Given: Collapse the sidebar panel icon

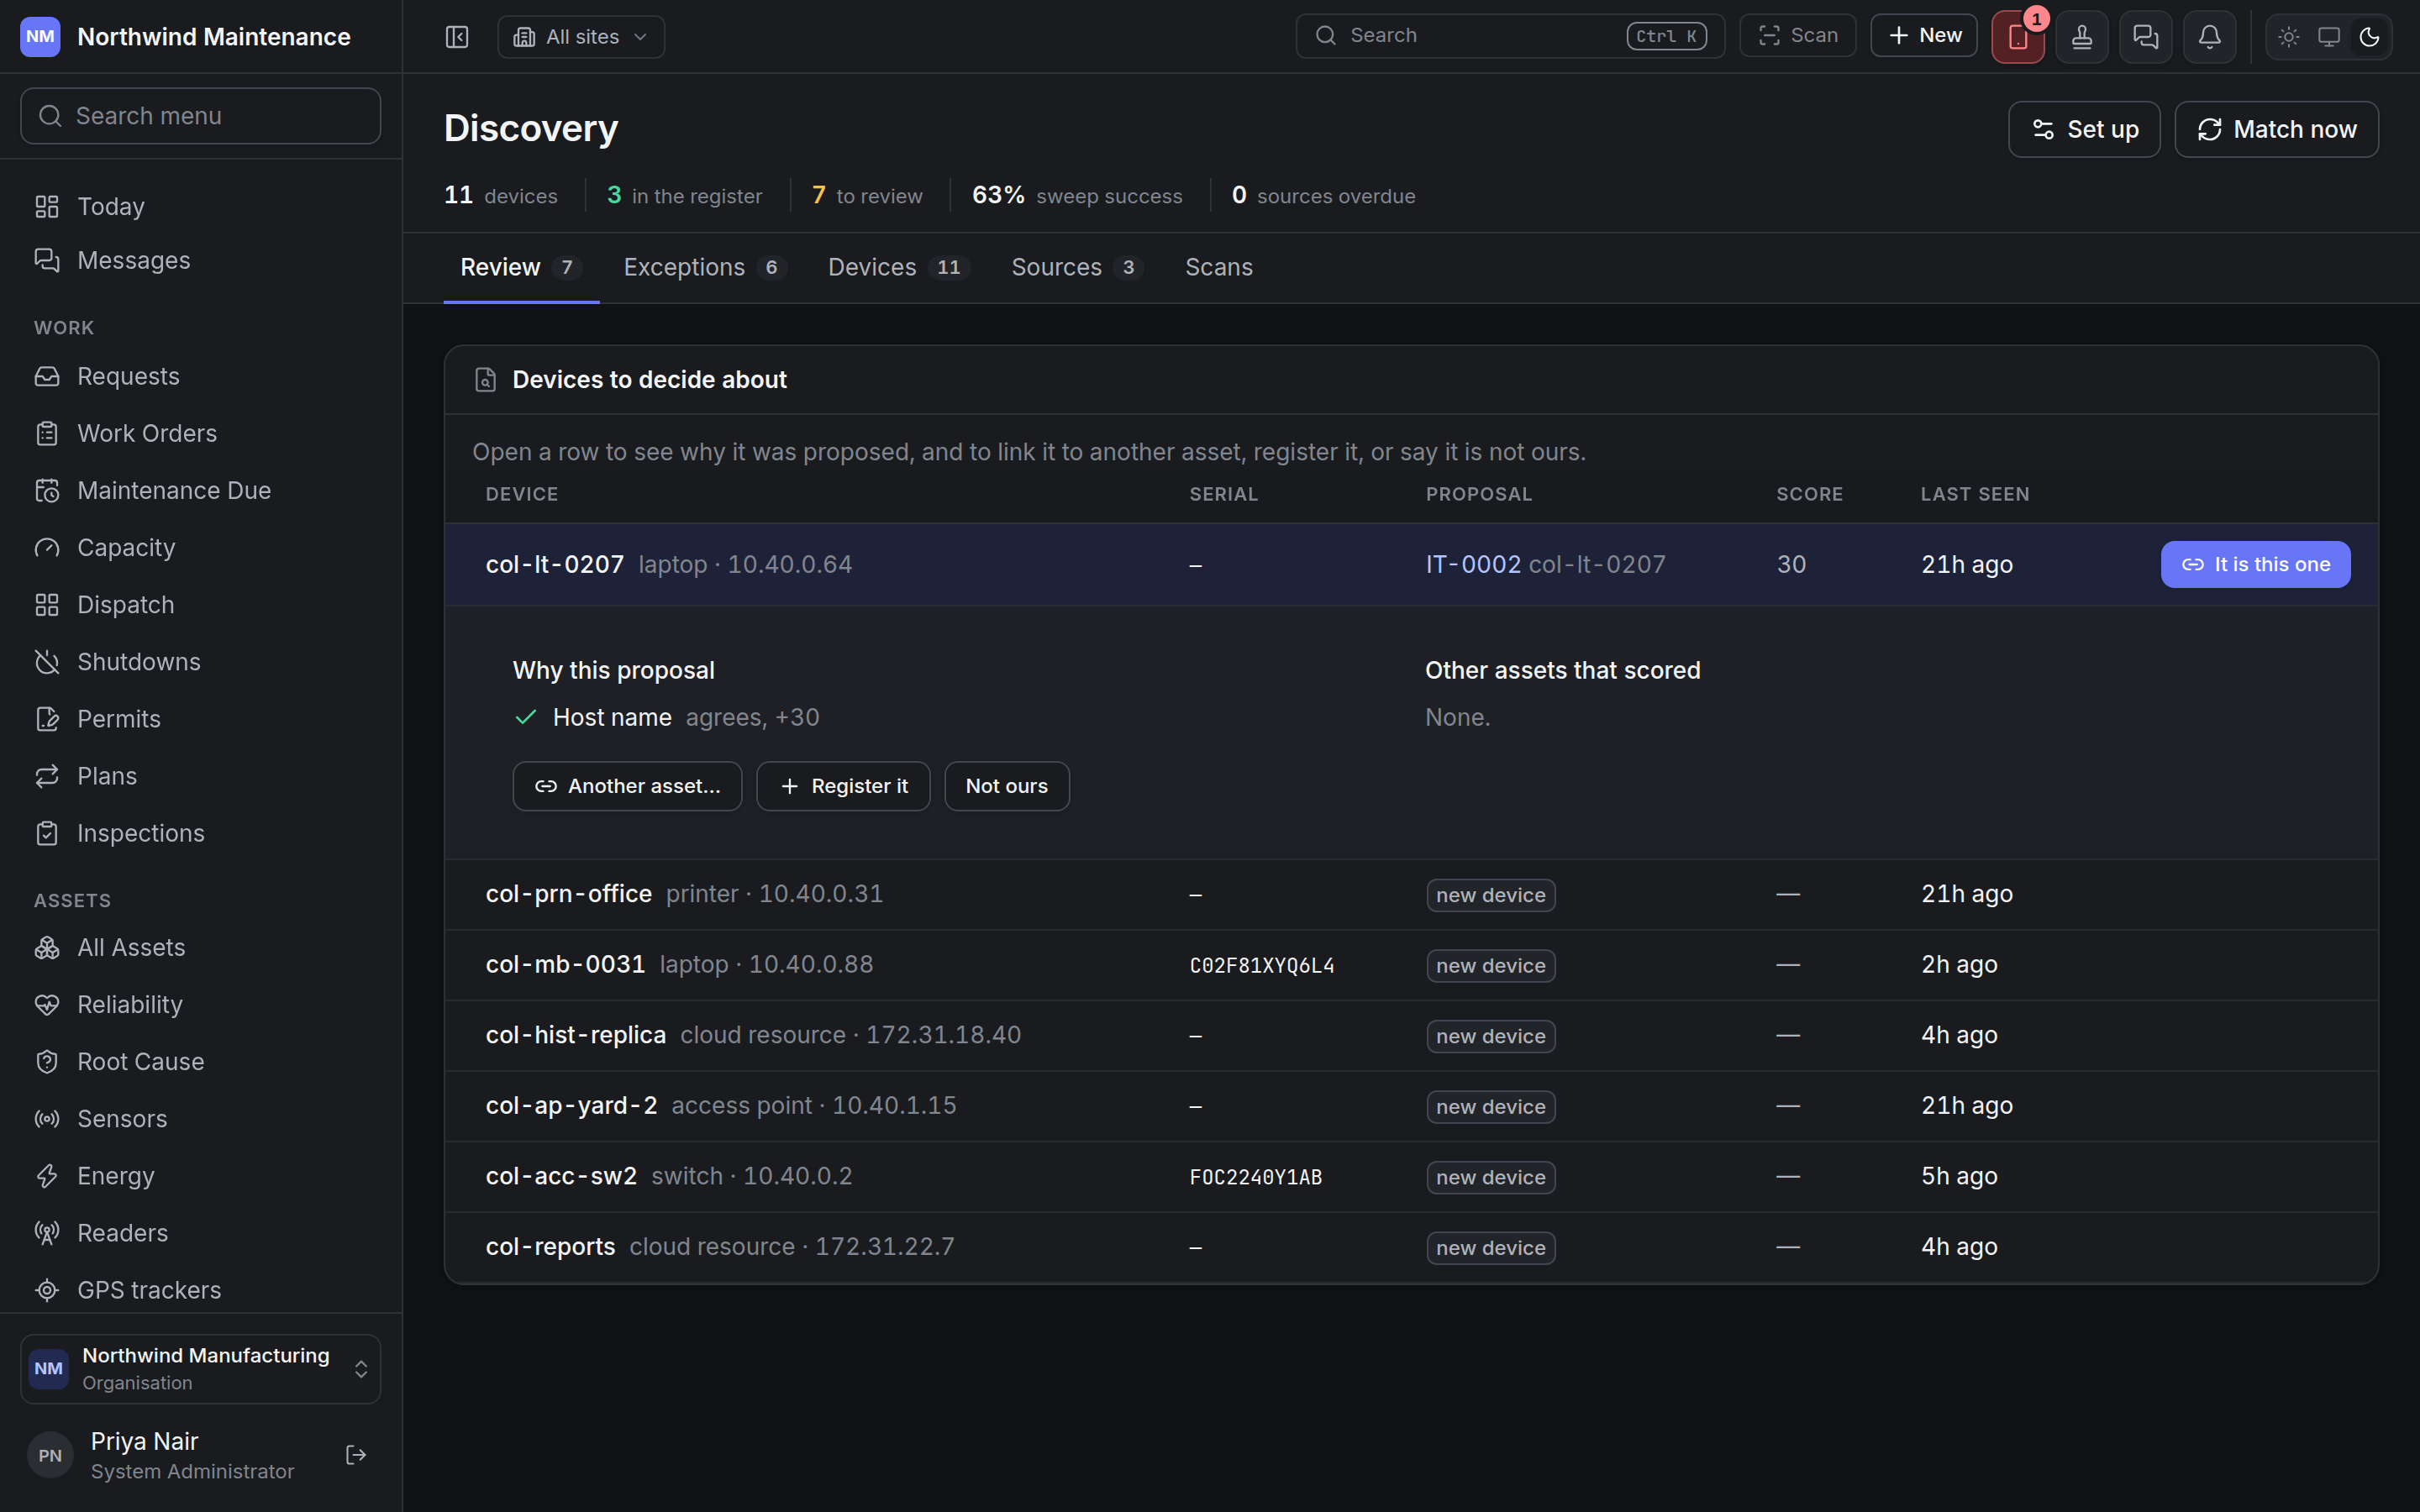Looking at the screenshot, I should coord(457,37).
